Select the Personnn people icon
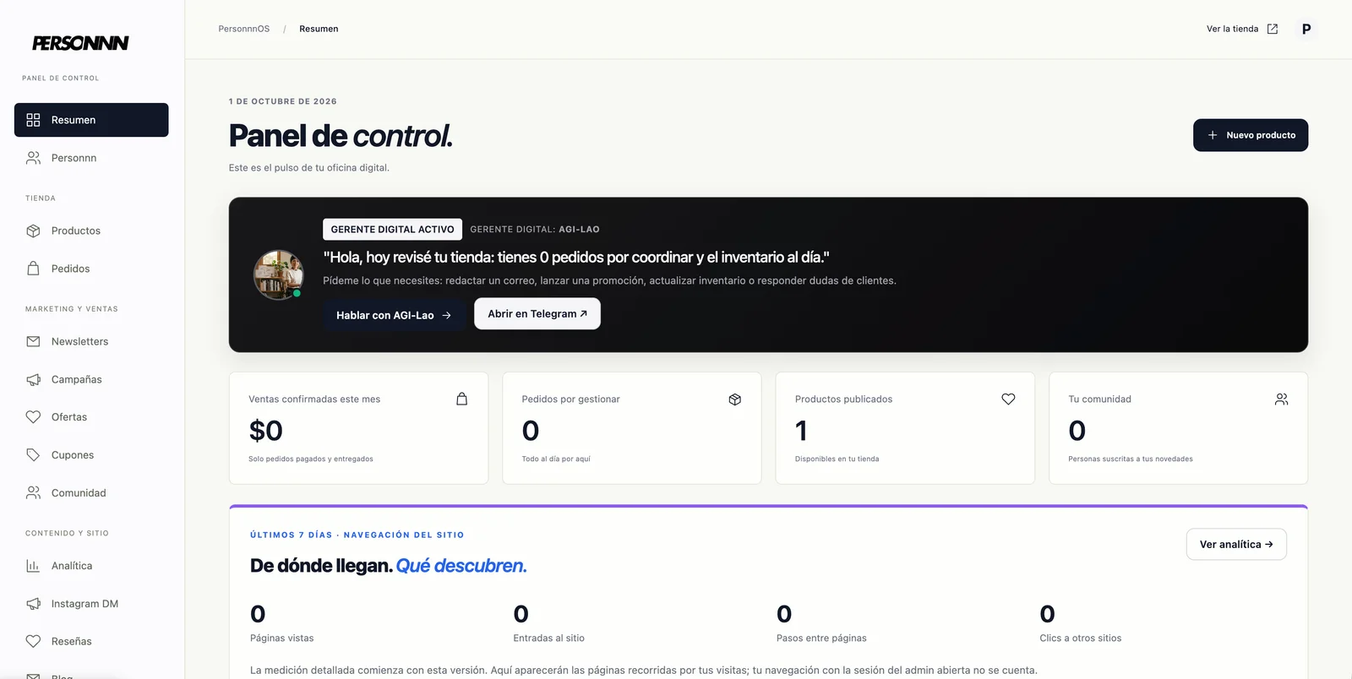 pos(33,158)
